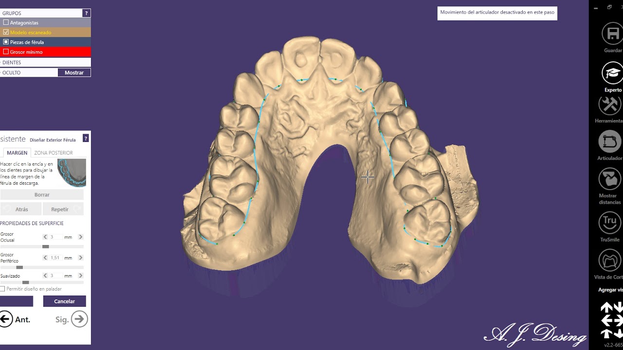Click the Grosor Periférico value field
The image size is (623, 350).
[x=56, y=258]
